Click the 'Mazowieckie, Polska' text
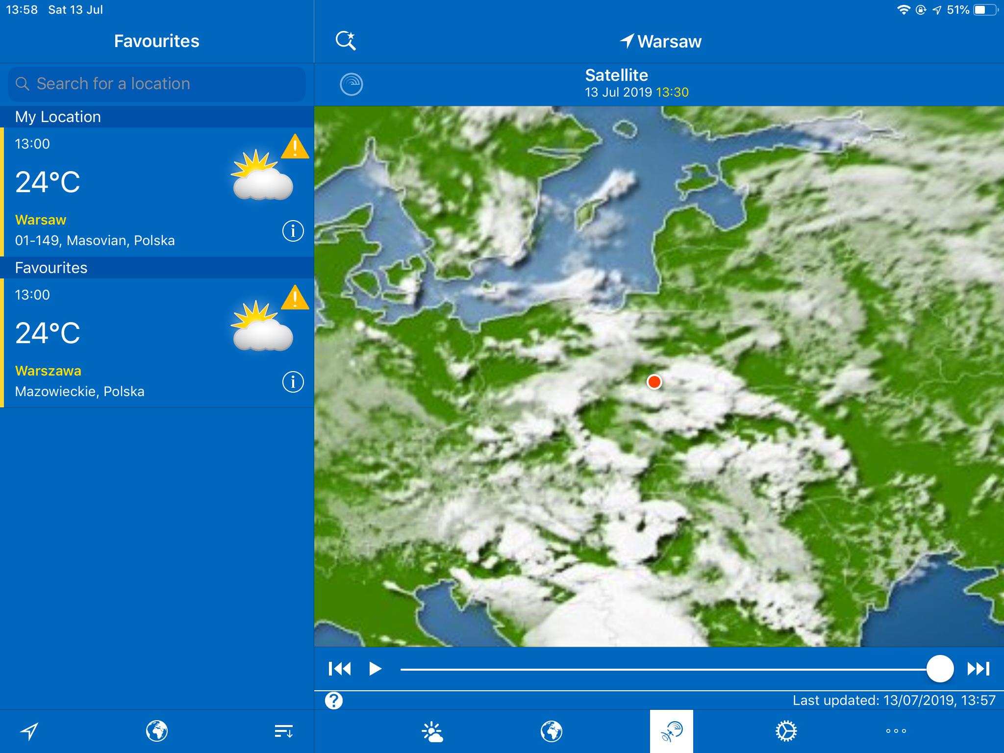1004x753 pixels. click(80, 391)
